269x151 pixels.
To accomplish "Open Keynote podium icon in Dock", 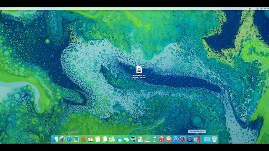I will [154, 139].
